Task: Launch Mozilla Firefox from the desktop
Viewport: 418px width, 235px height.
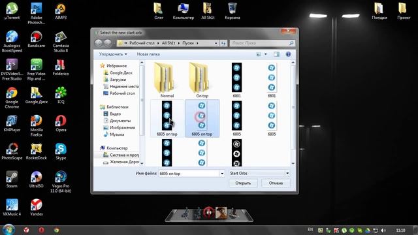Action: pos(37,125)
